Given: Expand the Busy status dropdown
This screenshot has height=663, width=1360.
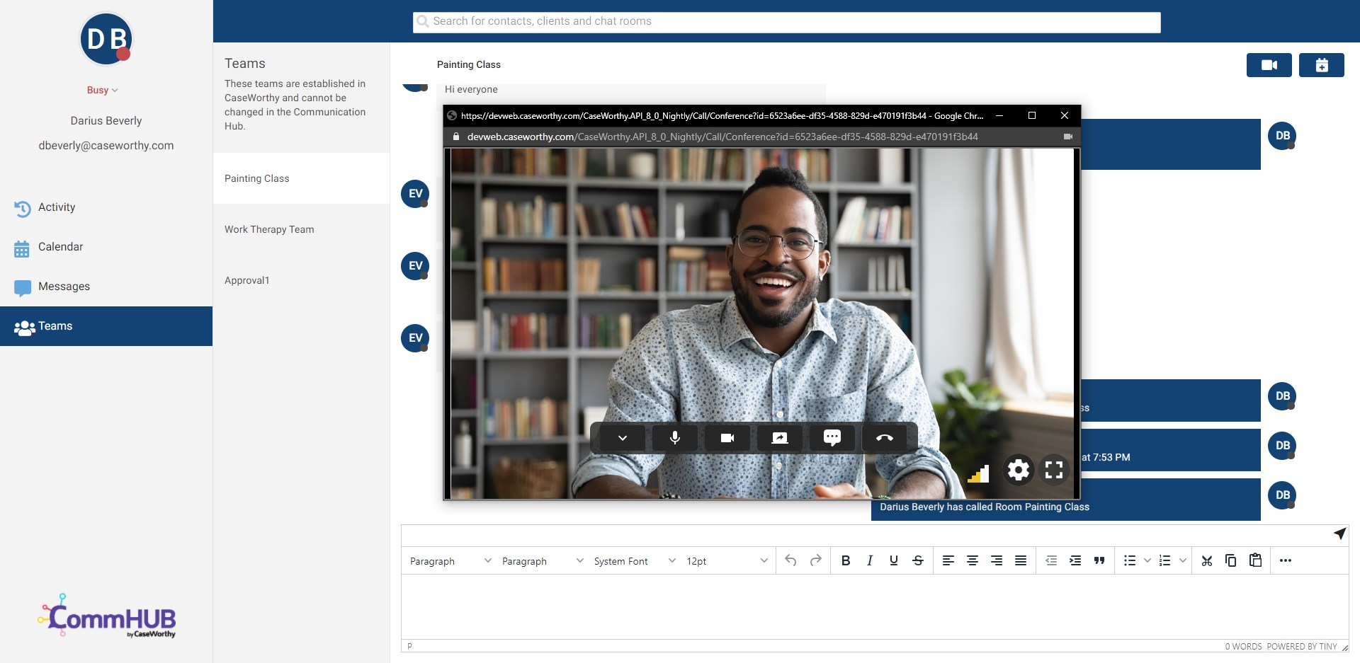Looking at the screenshot, I should pyautogui.click(x=103, y=90).
